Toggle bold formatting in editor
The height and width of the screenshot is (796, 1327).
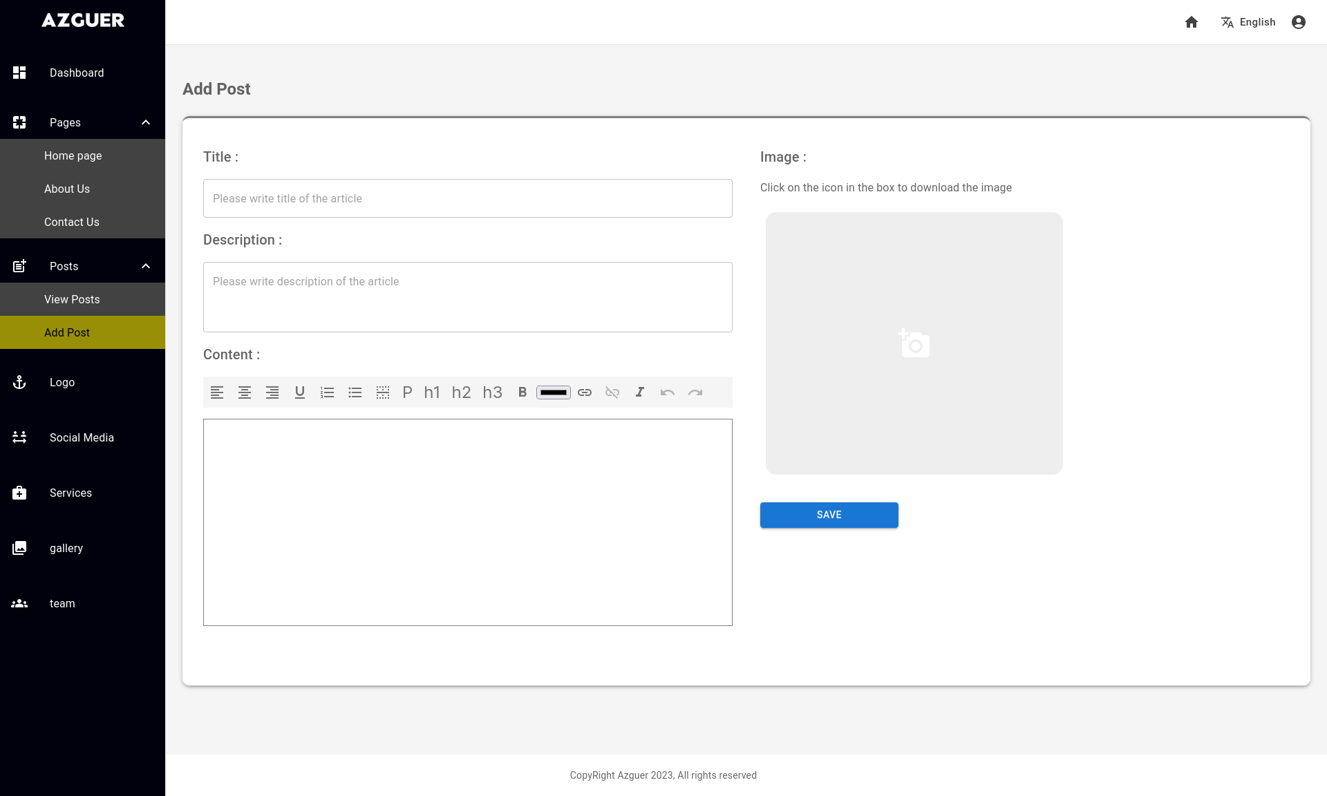[x=523, y=392]
